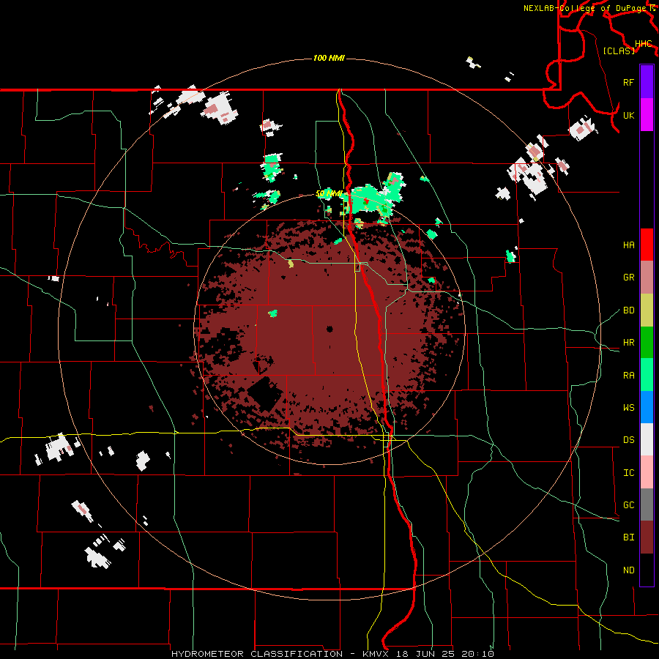Click the ND black legend swatch
The width and height of the screenshot is (659, 659).
pyautogui.click(x=647, y=570)
